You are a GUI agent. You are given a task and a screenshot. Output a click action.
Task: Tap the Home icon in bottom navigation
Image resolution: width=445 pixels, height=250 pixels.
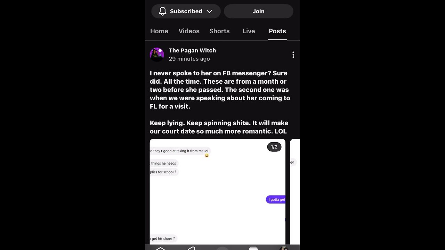160,248
